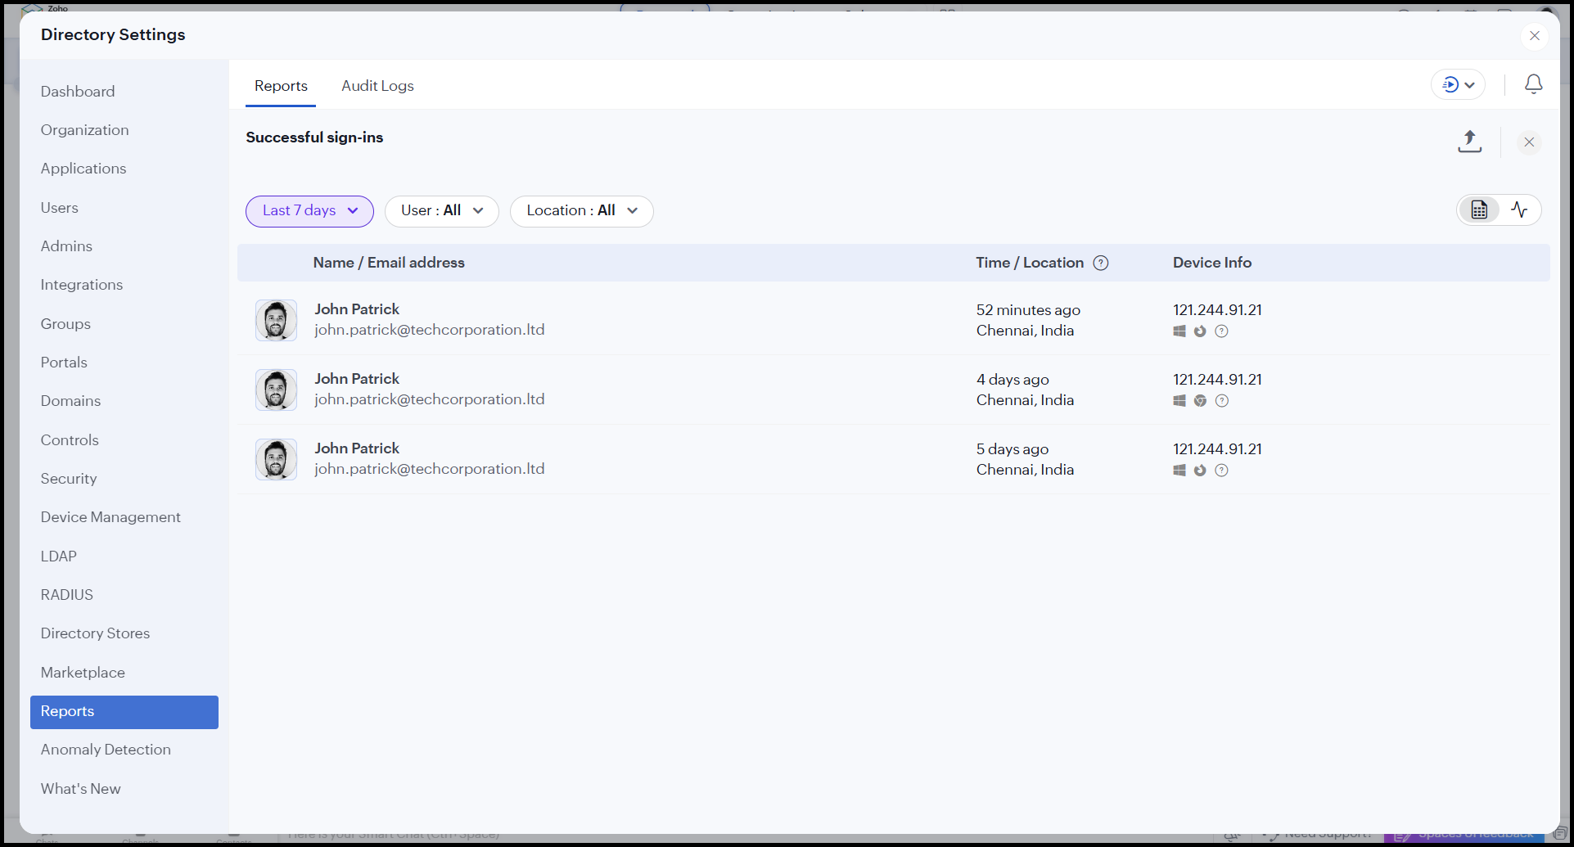
Task: Click device help icon in 5 days ago row
Action: pos(1221,471)
